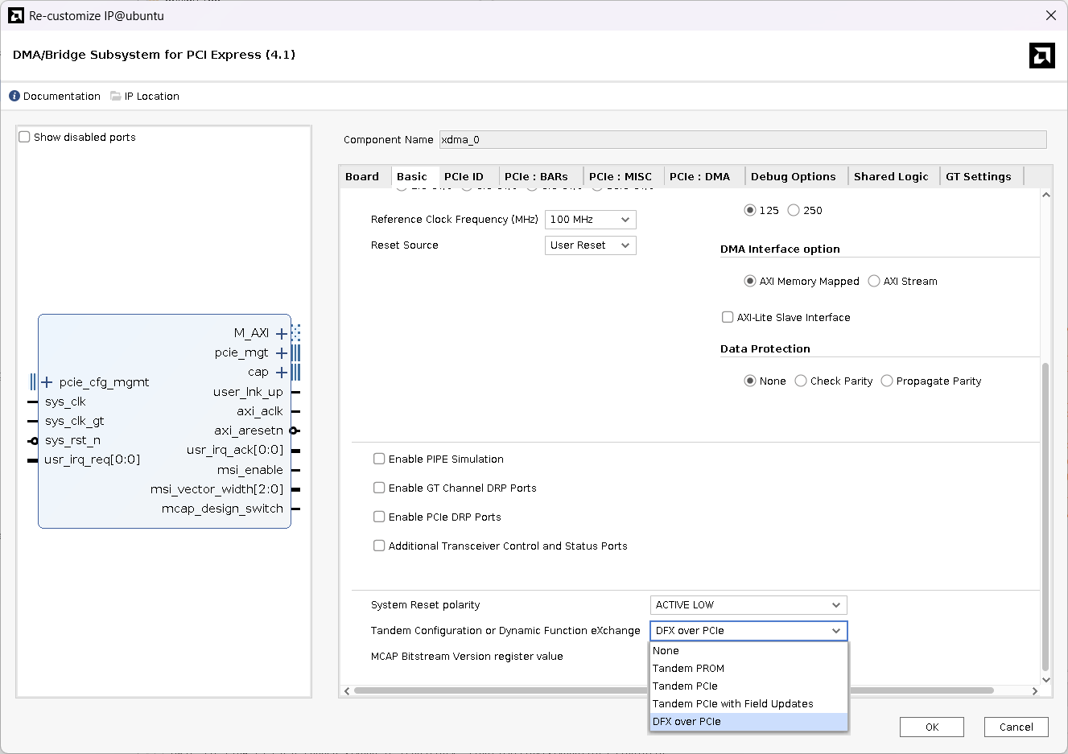Screen dimensions: 1068x754
Task: Choose Tandem PROM from the dropdown list
Action: [688, 669]
